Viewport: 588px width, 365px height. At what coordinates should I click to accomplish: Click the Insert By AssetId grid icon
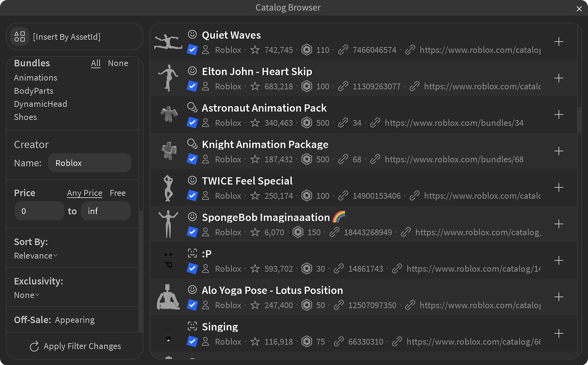click(20, 37)
